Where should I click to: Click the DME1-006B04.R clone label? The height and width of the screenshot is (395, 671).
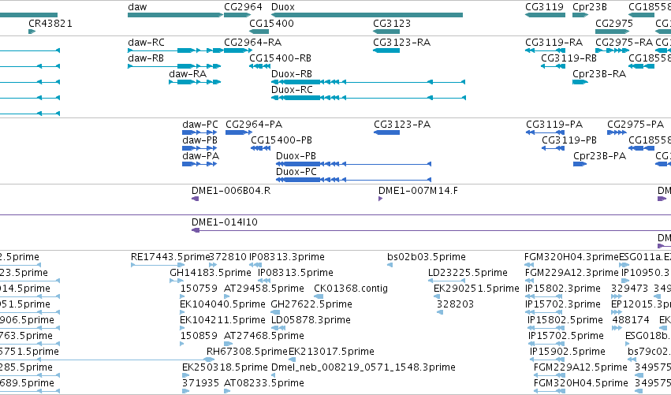pos(231,191)
